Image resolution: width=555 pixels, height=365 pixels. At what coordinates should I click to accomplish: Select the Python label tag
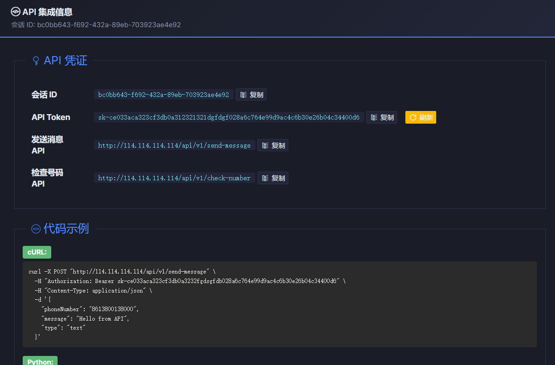40,361
